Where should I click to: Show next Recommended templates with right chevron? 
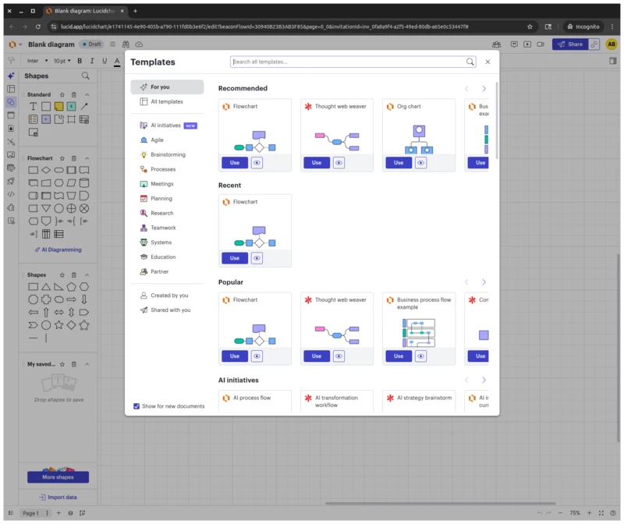coord(484,88)
